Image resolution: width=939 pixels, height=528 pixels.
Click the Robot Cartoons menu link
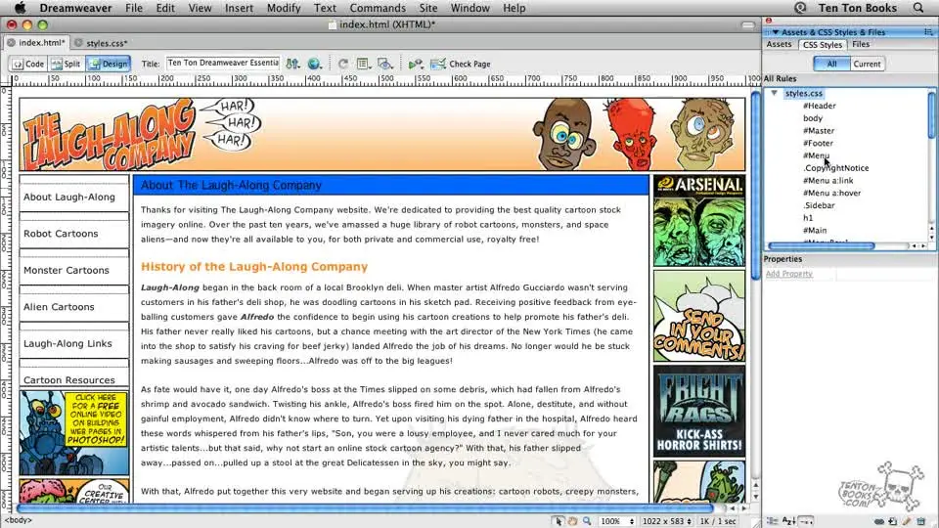coord(61,234)
